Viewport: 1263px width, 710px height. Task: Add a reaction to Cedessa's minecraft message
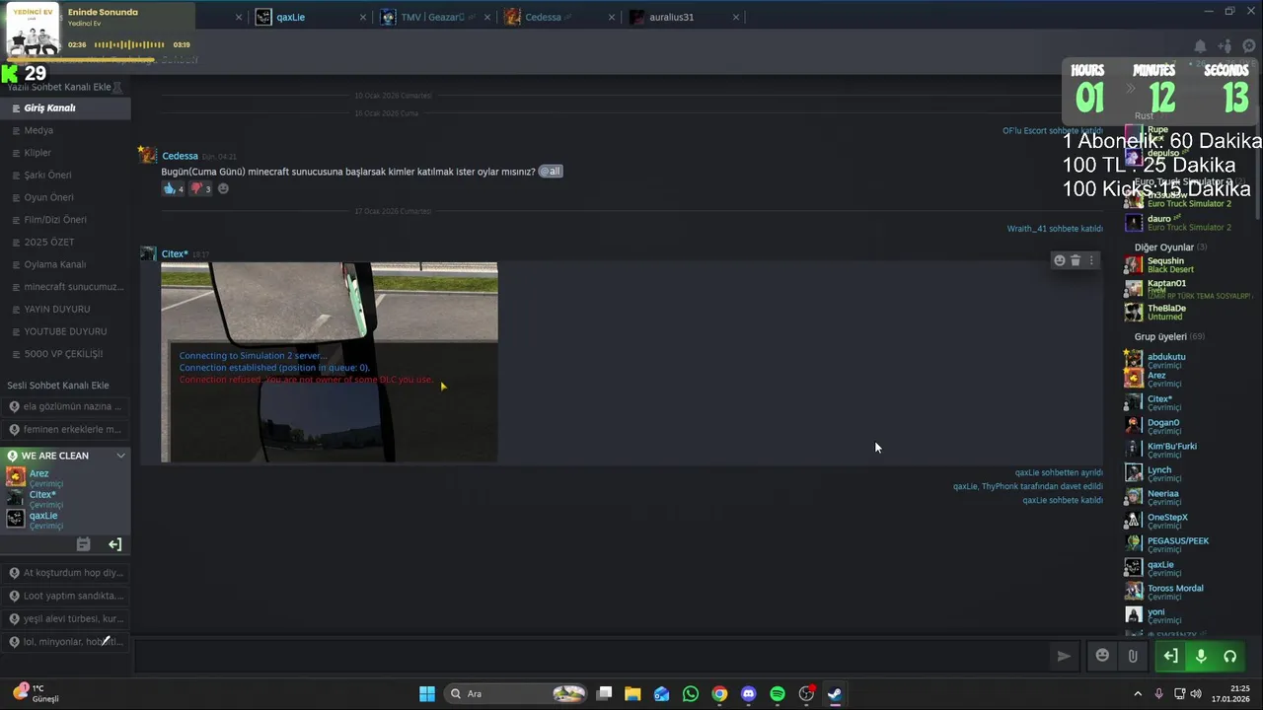pos(223,188)
